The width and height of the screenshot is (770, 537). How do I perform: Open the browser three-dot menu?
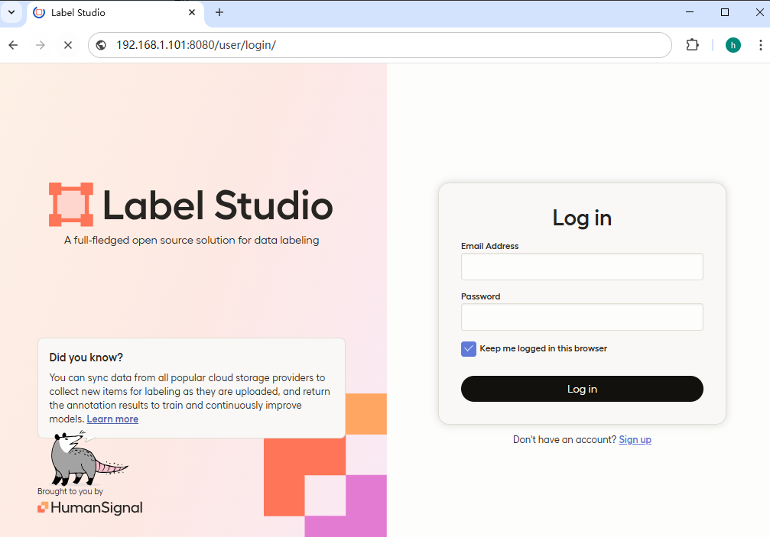(760, 45)
